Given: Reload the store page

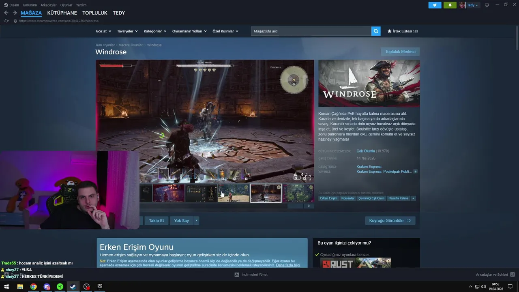Looking at the screenshot, I should [6, 21].
